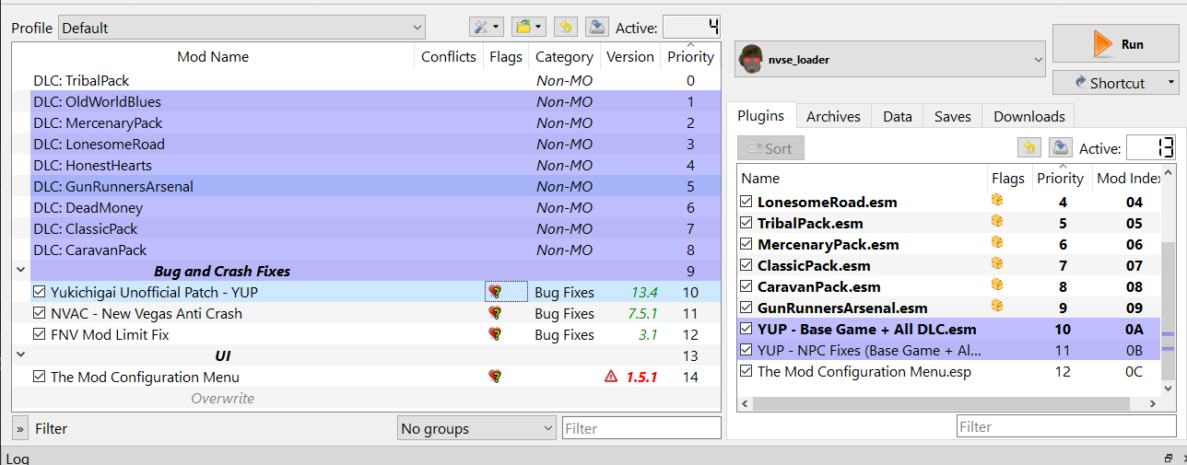Click the flag icon of NVAC row
Image resolution: width=1187 pixels, height=465 pixels.
tap(495, 313)
